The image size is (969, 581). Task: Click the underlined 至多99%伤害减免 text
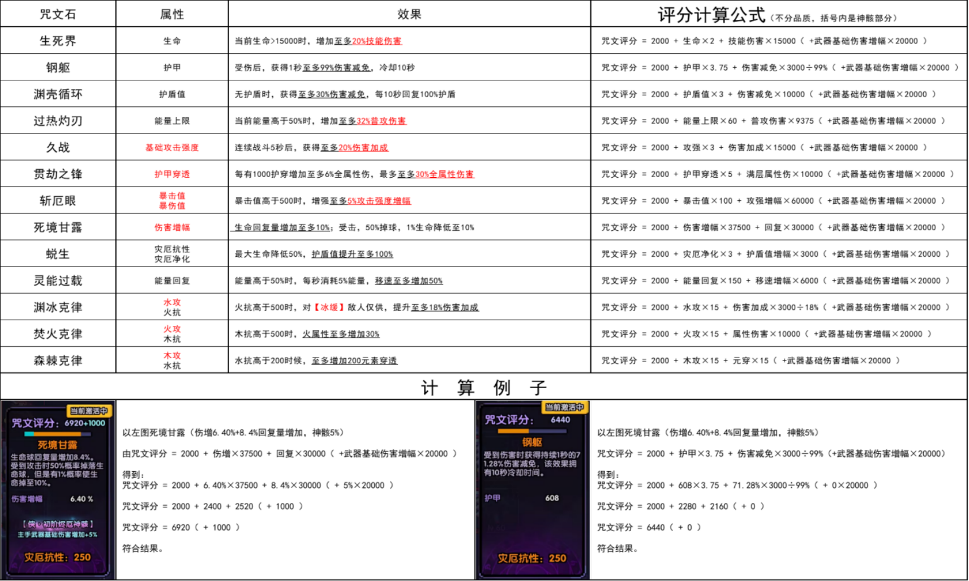(x=336, y=68)
